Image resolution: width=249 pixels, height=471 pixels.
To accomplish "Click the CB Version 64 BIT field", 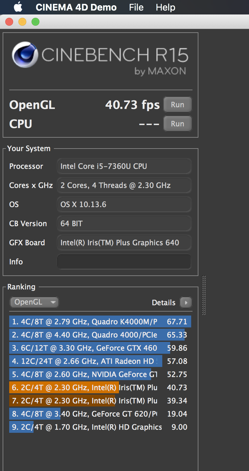I will [124, 224].
